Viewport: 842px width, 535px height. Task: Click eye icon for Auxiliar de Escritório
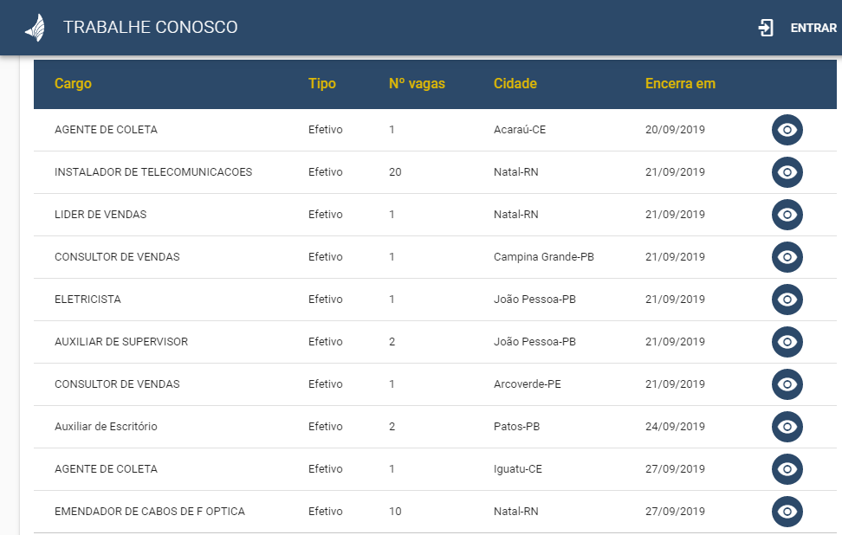pyautogui.click(x=787, y=427)
